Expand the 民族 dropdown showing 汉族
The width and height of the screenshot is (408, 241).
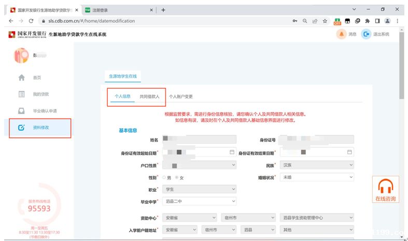coord(316,165)
